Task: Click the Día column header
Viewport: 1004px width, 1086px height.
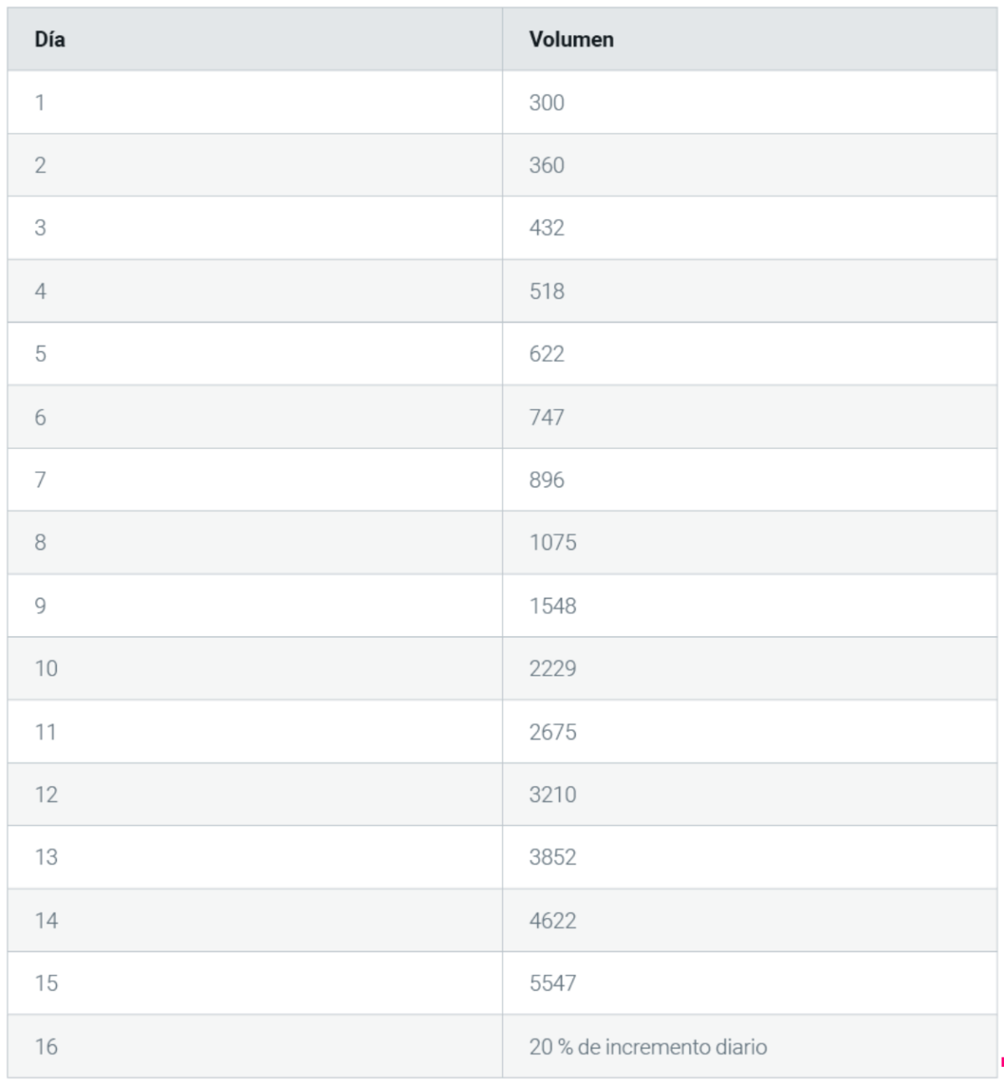Action: [x=255, y=39]
